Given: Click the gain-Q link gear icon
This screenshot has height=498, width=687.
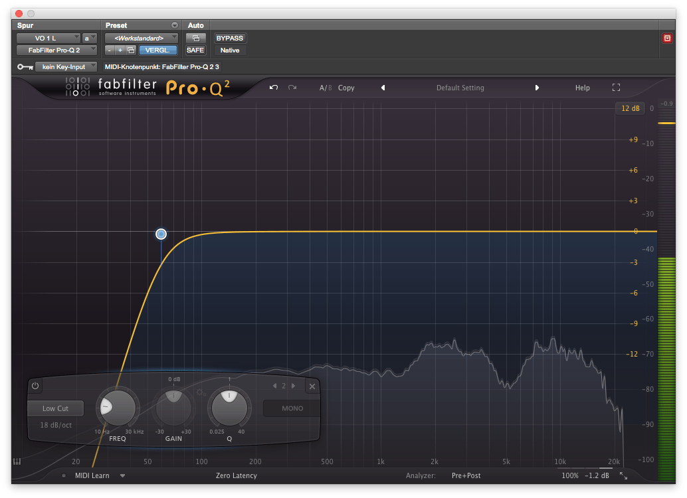Looking at the screenshot, I should (x=201, y=392).
